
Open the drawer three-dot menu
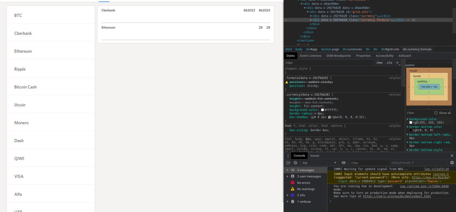288,156
